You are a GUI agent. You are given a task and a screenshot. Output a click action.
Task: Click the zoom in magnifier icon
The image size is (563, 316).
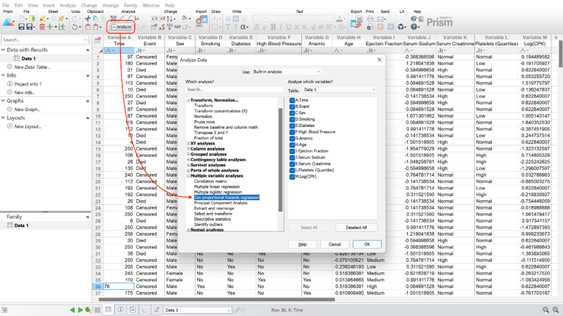[555, 310]
